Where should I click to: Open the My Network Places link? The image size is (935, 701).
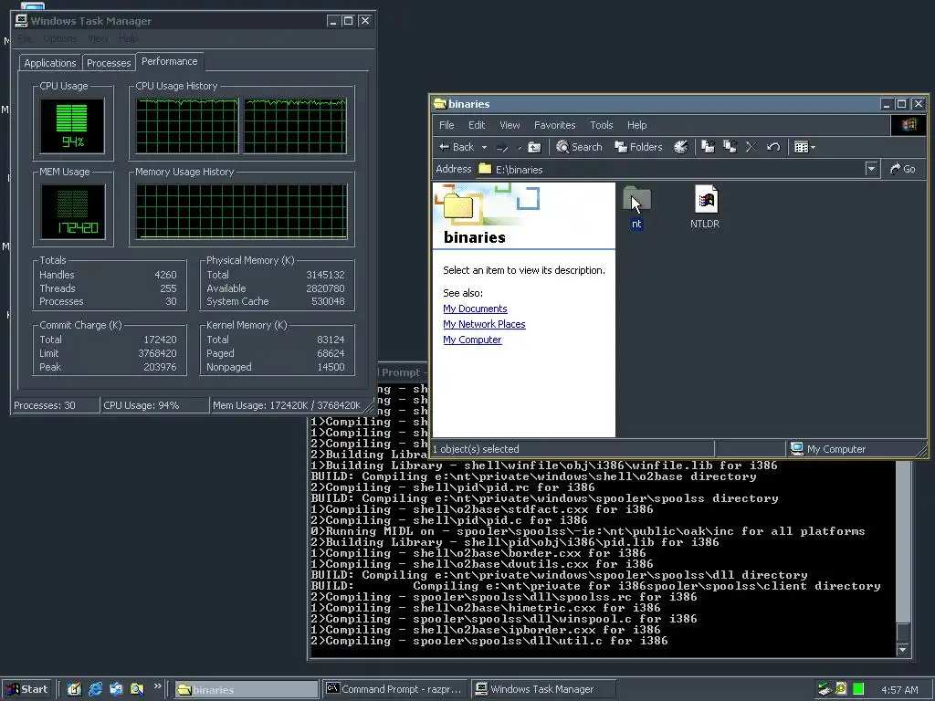[x=484, y=324]
